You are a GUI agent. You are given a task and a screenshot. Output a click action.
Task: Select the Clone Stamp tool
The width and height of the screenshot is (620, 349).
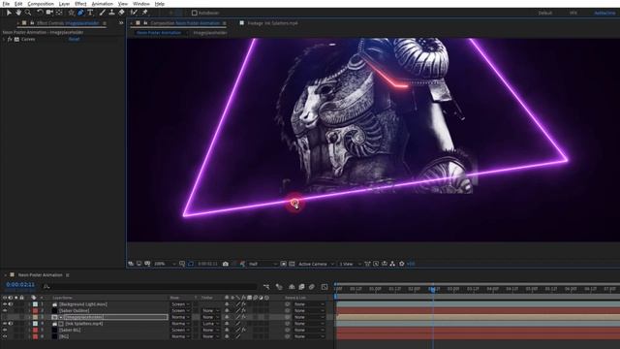pyautogui.click(x=112, y=13)
